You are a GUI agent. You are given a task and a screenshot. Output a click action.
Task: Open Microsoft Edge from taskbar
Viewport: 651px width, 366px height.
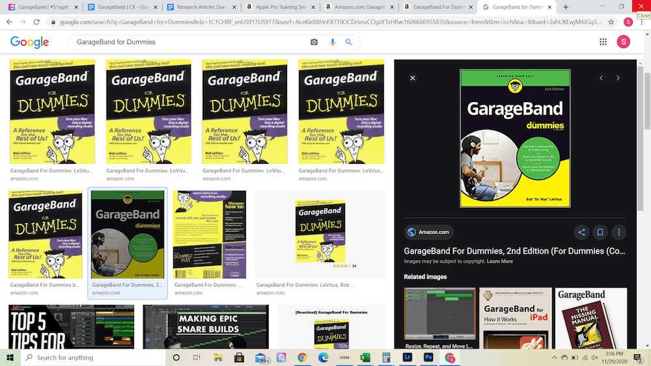[x=324, y=358]
